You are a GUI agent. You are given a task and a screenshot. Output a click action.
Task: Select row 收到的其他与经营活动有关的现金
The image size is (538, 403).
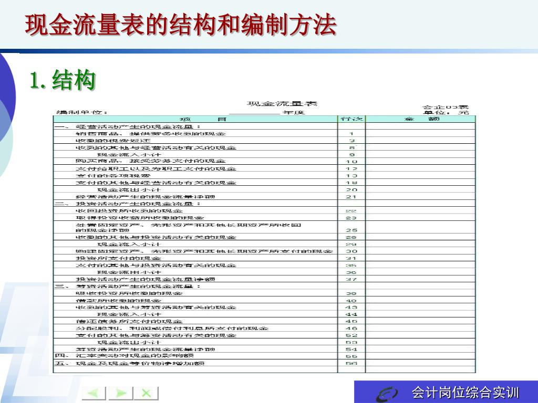pos(264,147)
